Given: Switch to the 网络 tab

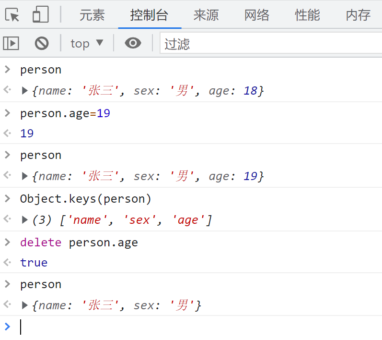Looking at the screenshot, I should (257, 15).
